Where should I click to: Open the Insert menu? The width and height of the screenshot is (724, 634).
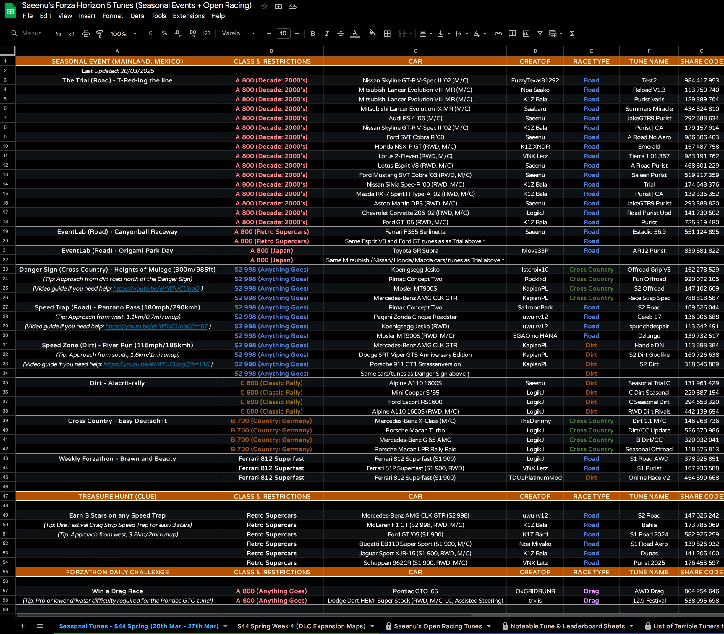coord(87,16)
